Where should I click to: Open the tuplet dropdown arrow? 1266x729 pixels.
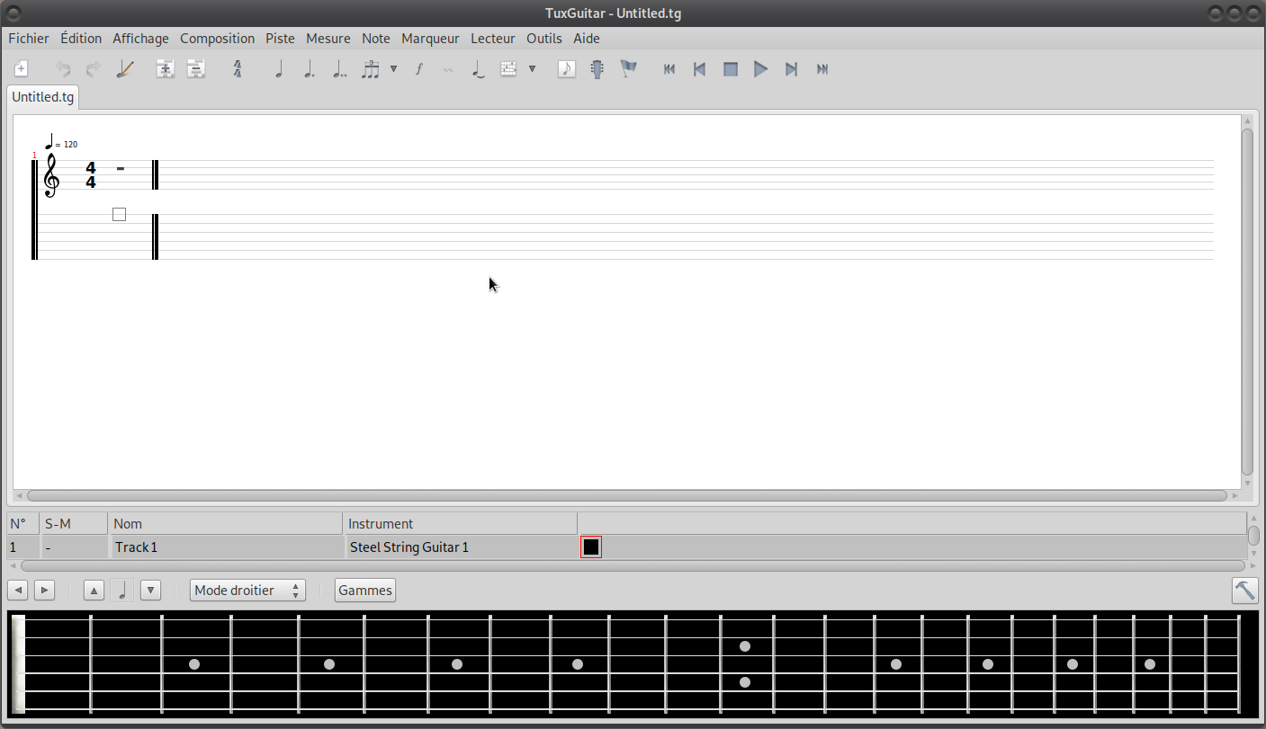point(393,69)
